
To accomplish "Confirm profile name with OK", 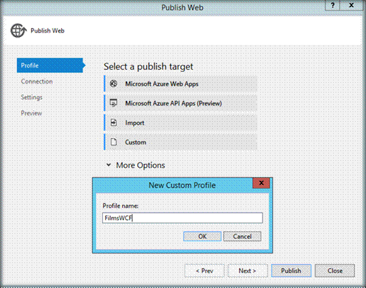I will (202, 236).
